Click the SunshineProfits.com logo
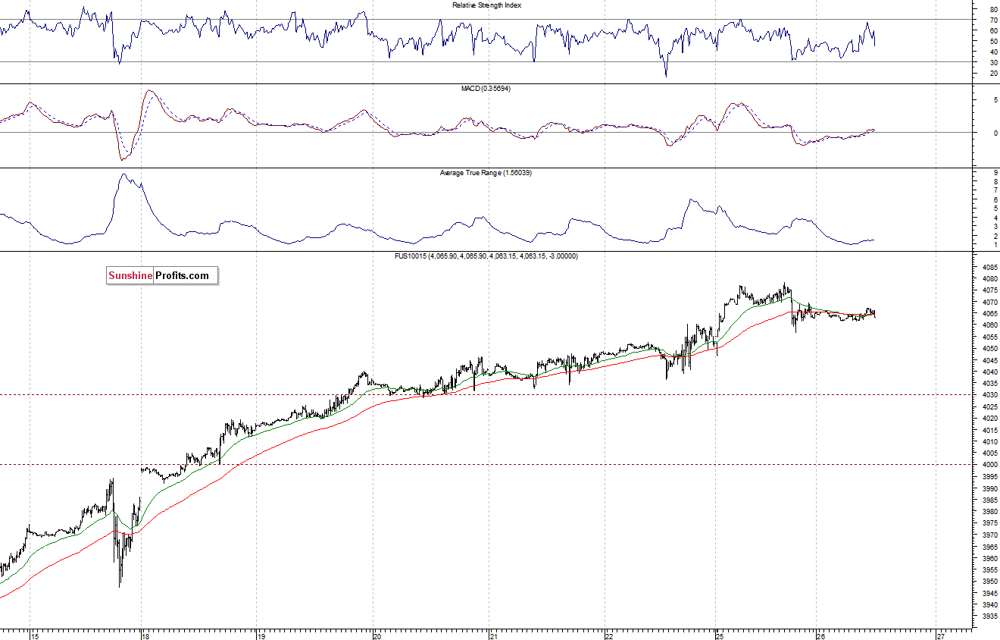1000x640 pixels. [x=162, y=275]
